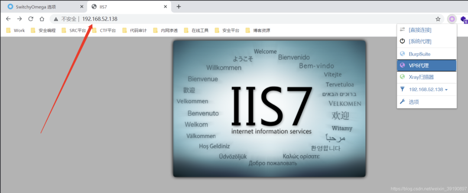The height and width of the screenshot is (193, 468).
Task: Open a new tab with plus button
Action: (x=179, y=7)
